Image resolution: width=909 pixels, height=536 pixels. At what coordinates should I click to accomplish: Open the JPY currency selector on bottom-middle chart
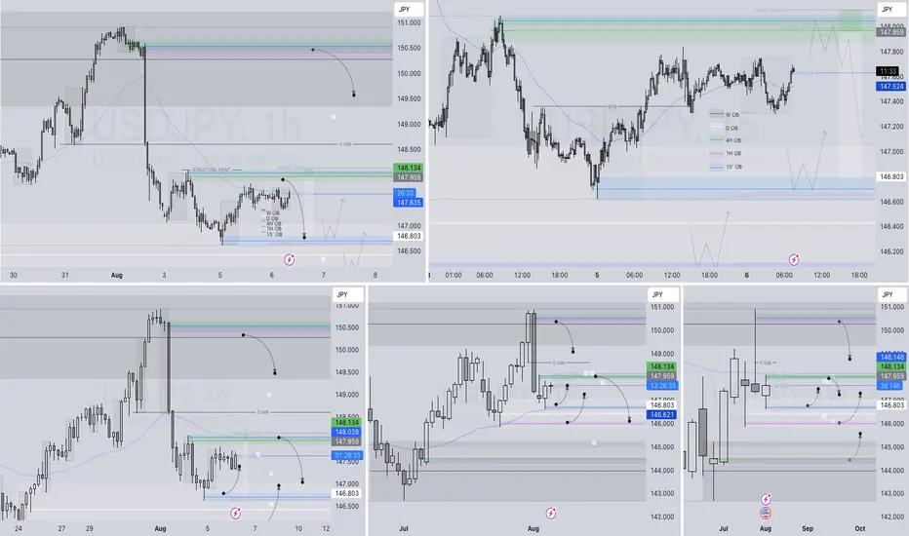tap(662, 294)
